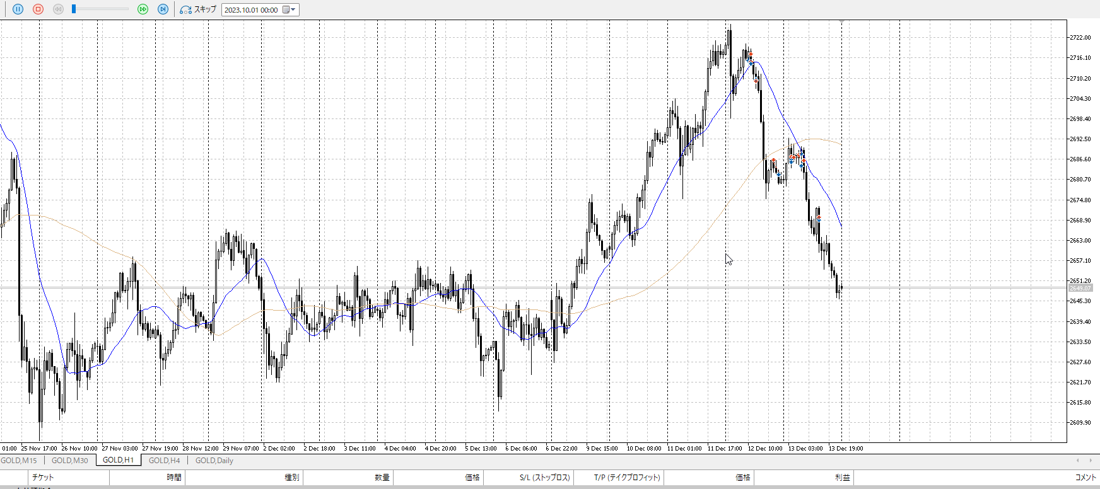
Task: Select the GOLD,H4 chart tab
Action: pos(164,461)
